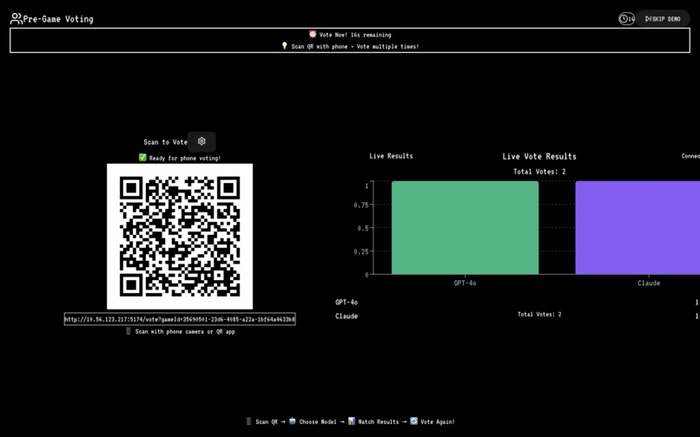This screenshot has width=700, height=437.
Task: Click the purple Claude bar
Action: [637, 227]
